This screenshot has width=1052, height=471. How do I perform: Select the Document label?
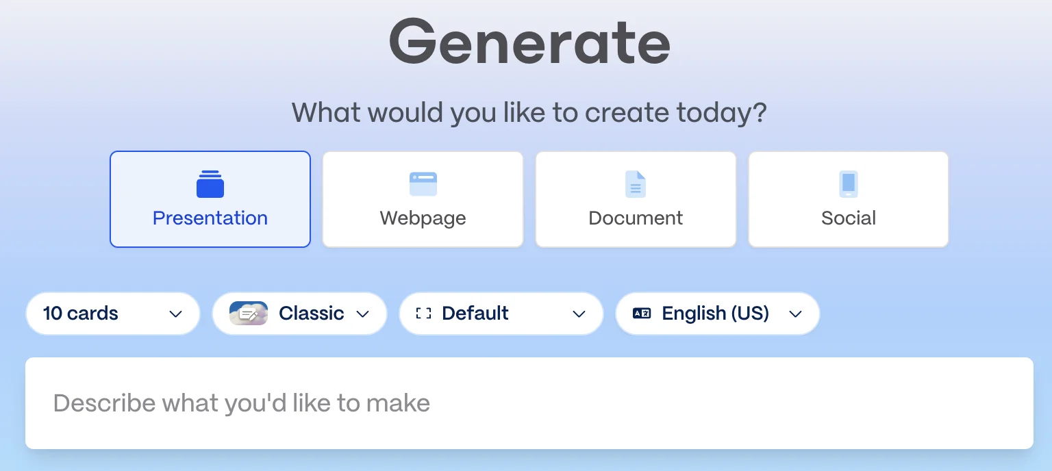[636, 218]
